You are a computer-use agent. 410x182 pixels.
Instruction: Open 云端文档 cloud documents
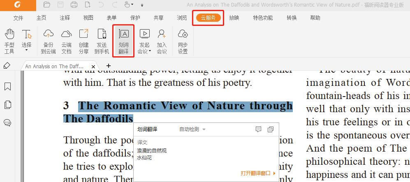point(67,41)
